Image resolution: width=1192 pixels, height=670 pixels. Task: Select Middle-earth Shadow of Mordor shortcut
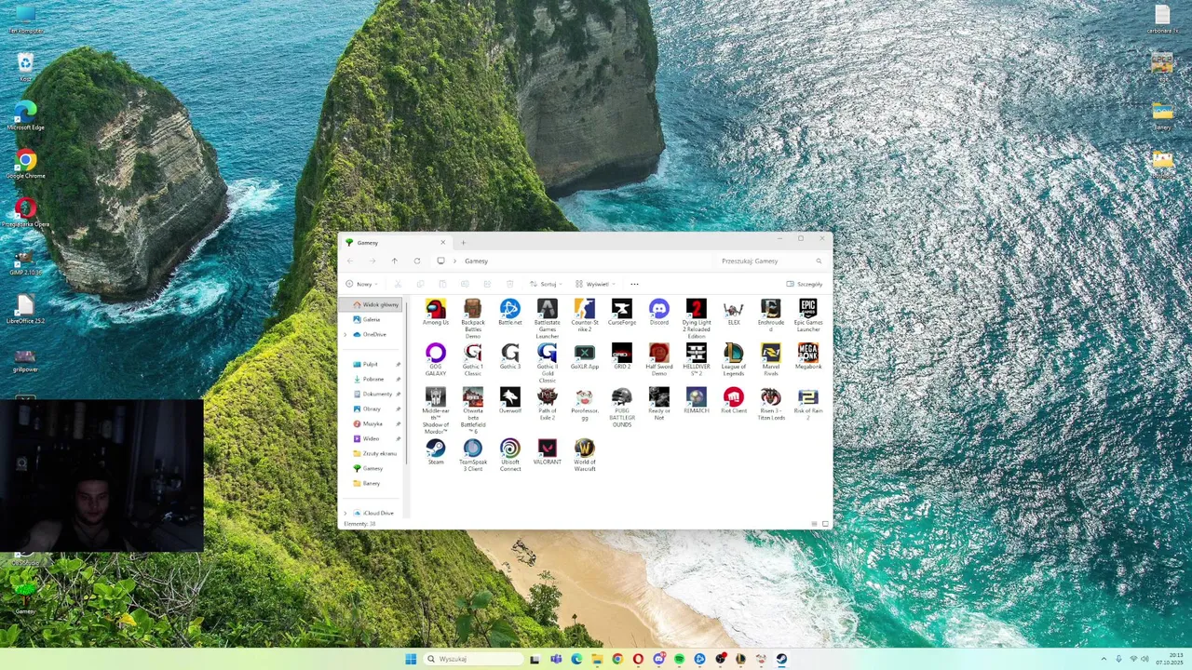(x=436, y=410)
